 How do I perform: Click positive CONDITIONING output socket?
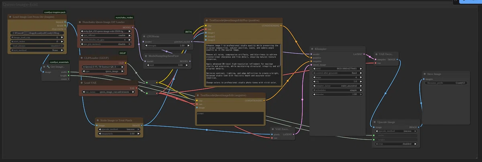(x=281, y=26)
